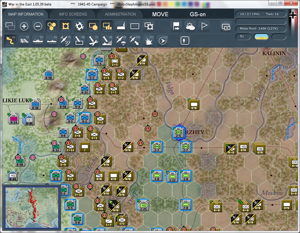Select Naval Transport mode (F3) icon
The width and height of the screenshot is (300, 233).
coord(38,40)
